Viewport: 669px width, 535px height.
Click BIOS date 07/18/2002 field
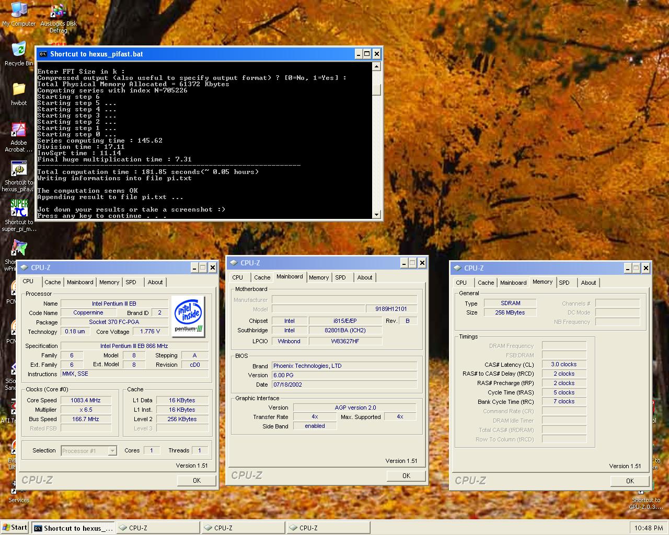[344, 385]
